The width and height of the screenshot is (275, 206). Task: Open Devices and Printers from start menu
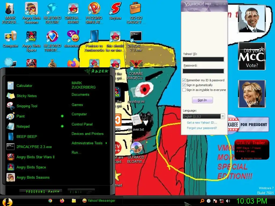[x=88, y=134]
